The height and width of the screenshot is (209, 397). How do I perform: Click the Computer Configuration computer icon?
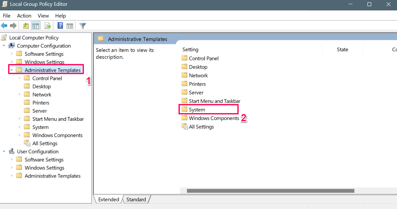point(12,46)
